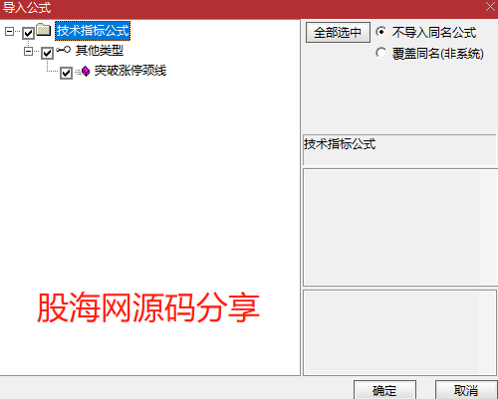Click the yellow folder icon of 技术指标公式
The height and width of the screenshot is (399, 498).
[x=44, y=30]
